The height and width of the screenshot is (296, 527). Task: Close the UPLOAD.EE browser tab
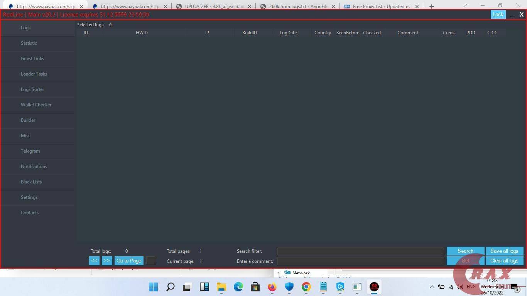[x=249, y=7]
